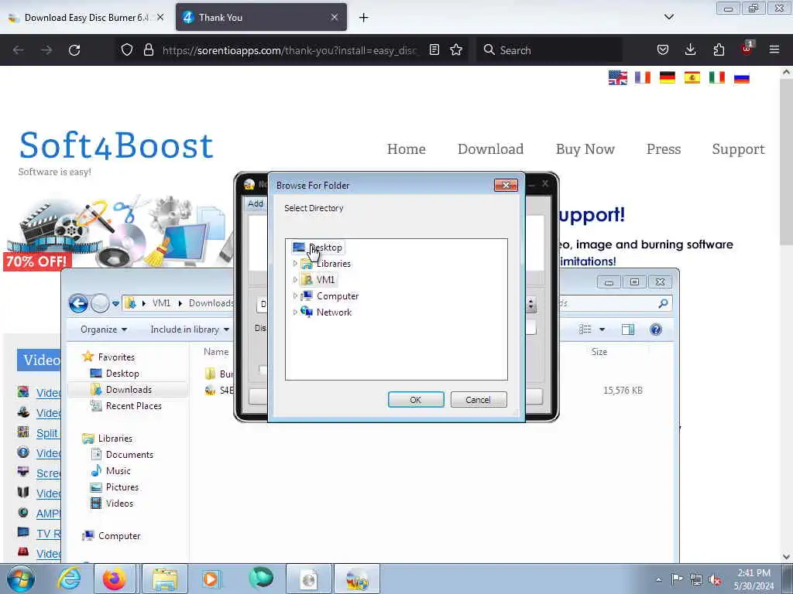Open the list all tabs dropdown

click(668, 18)
